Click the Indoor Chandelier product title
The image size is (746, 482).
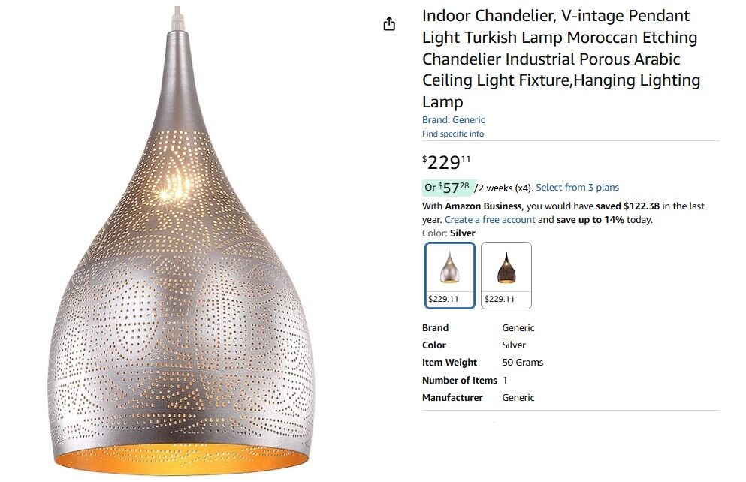pos(560,59)
